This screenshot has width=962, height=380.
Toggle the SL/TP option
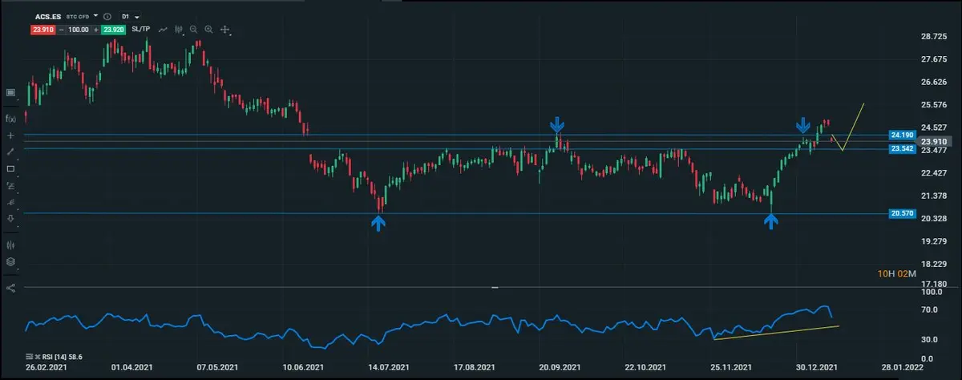(139, 29)
